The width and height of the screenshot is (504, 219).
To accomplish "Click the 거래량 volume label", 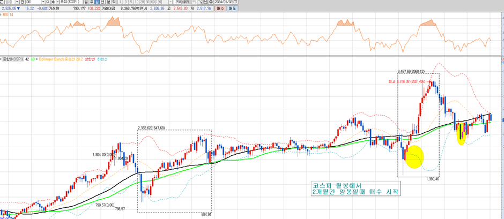I will click(54, 9).
